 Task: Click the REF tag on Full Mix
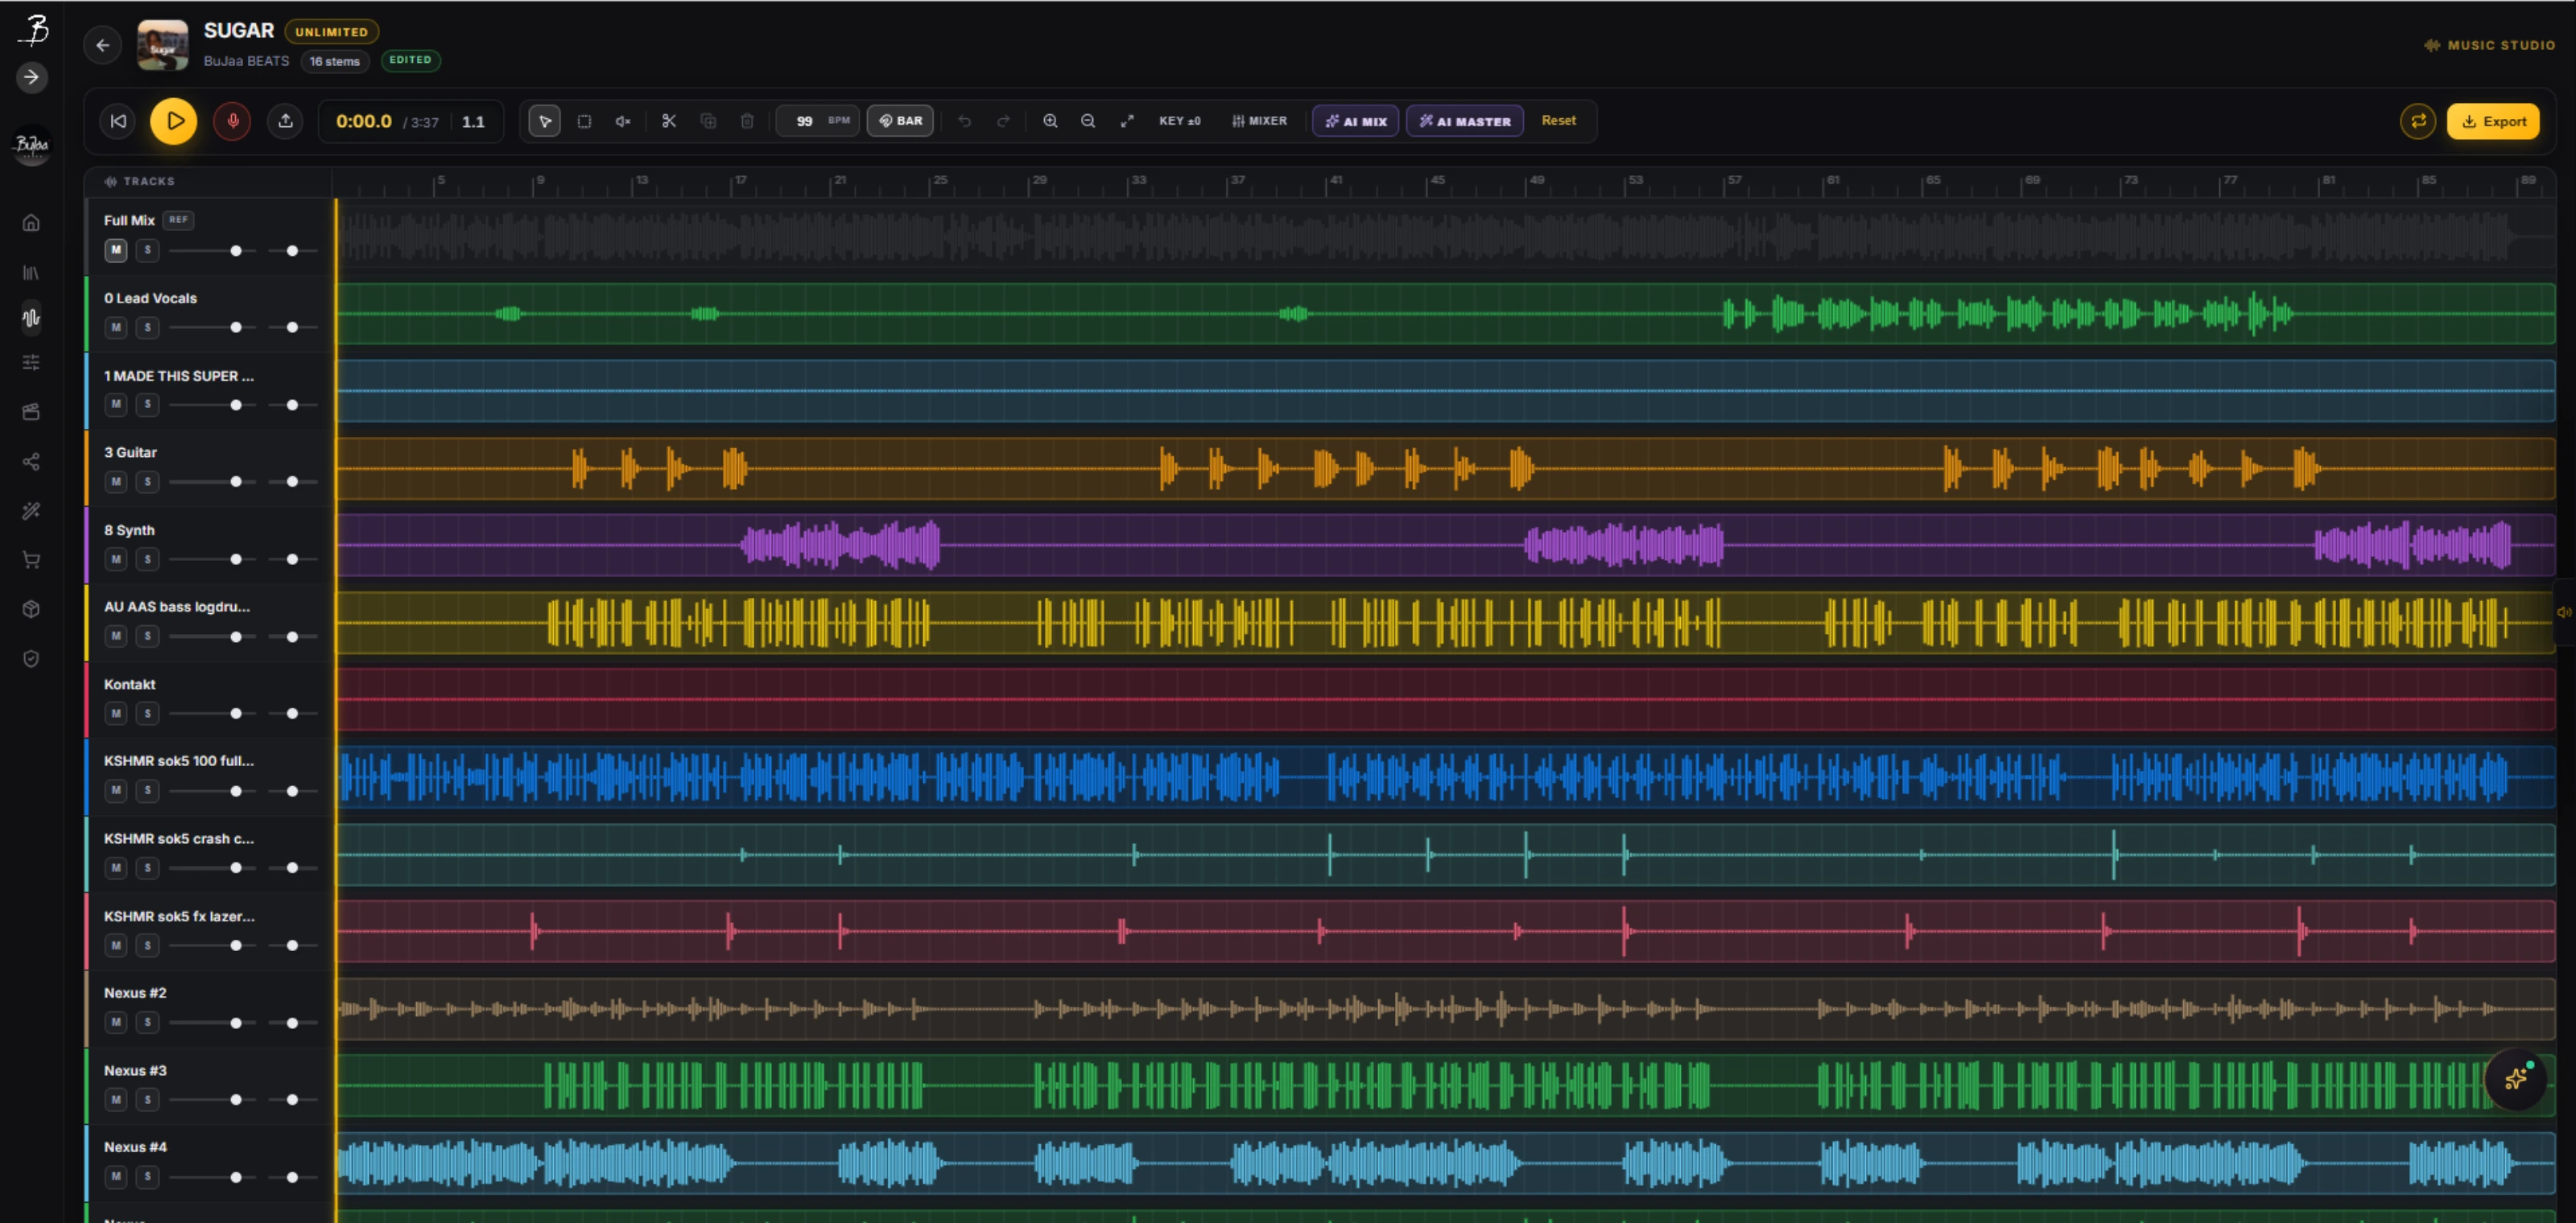point(178,220)
